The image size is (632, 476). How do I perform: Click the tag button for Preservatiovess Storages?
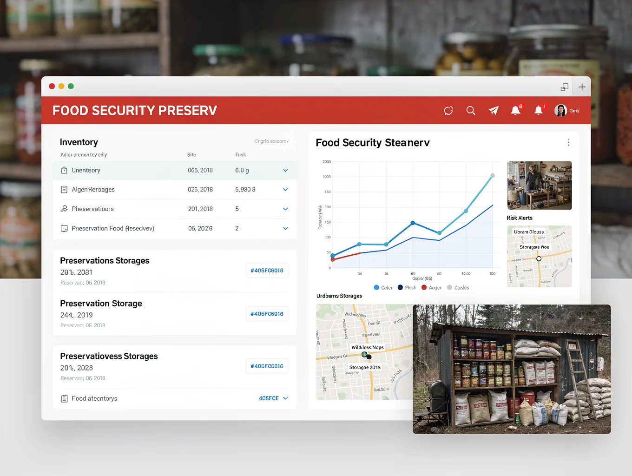(x=267, y=366)
